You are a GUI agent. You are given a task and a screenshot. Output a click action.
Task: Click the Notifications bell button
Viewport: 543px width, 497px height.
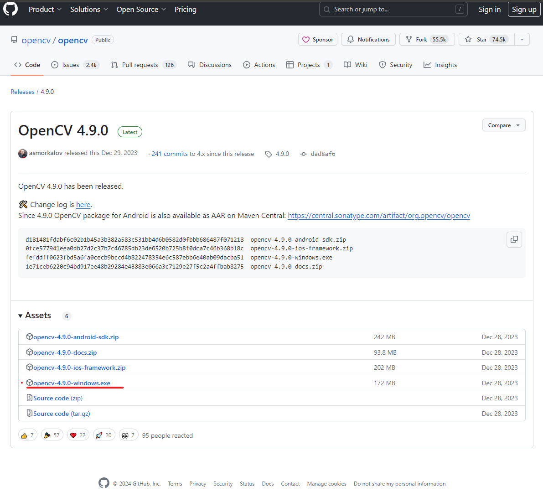[368, 40]
